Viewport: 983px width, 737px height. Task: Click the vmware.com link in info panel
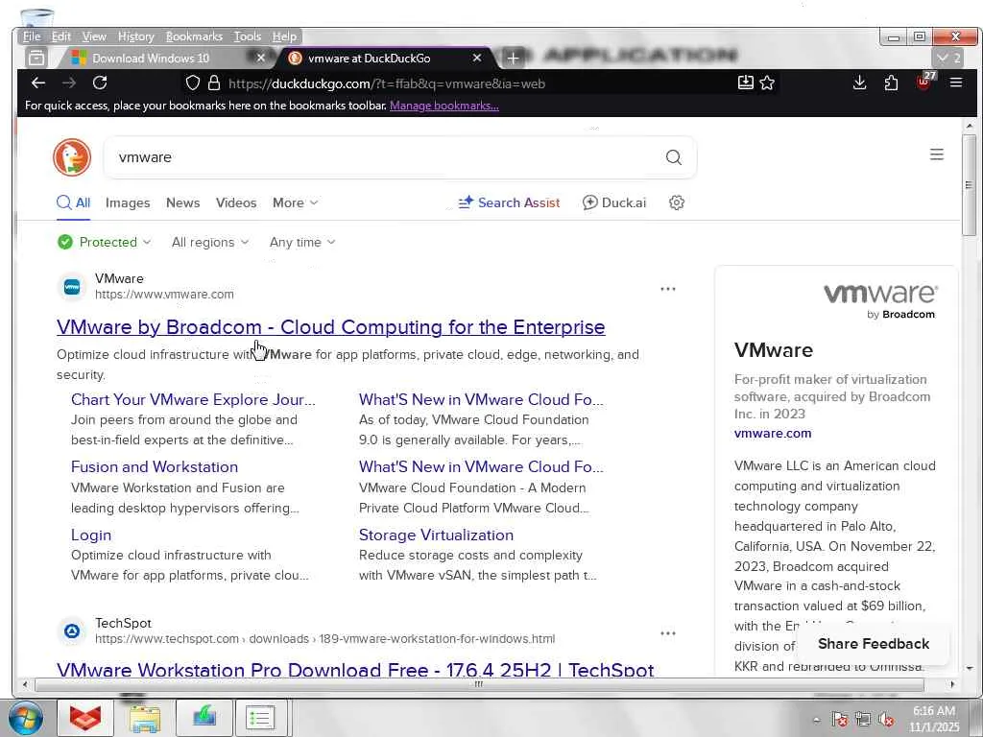[x=773, y=433]
